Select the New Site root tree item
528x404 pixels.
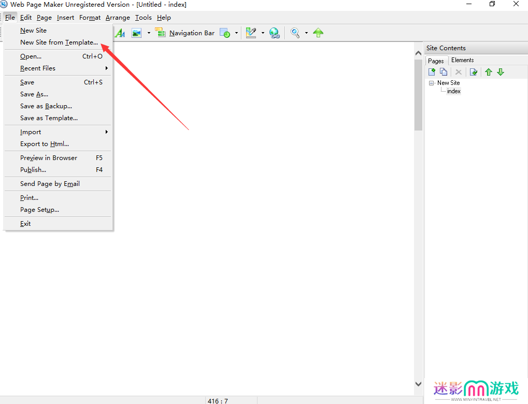point(449,83)
